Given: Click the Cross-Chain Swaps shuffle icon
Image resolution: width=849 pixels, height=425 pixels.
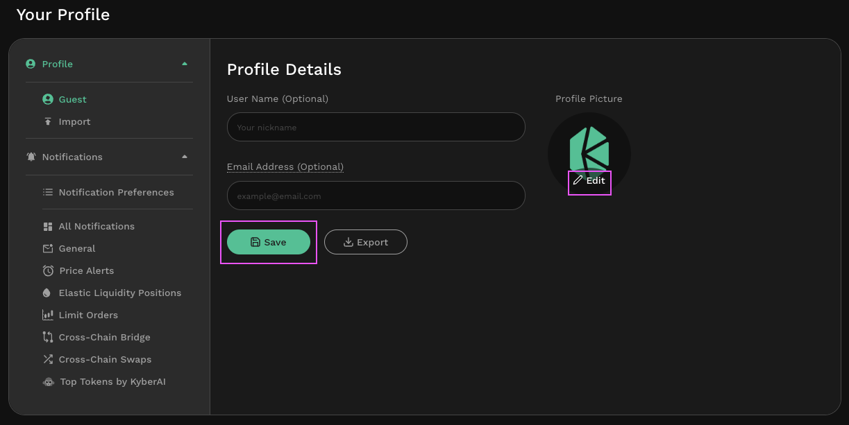Looking at the screenshot, I should (x=48, y=359).
